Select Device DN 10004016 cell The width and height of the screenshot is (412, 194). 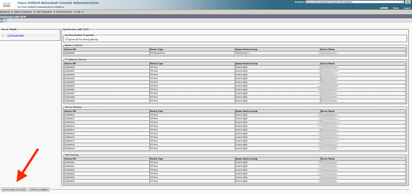tap(107, 137)
